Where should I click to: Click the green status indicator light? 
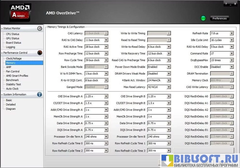pos(203,18)
